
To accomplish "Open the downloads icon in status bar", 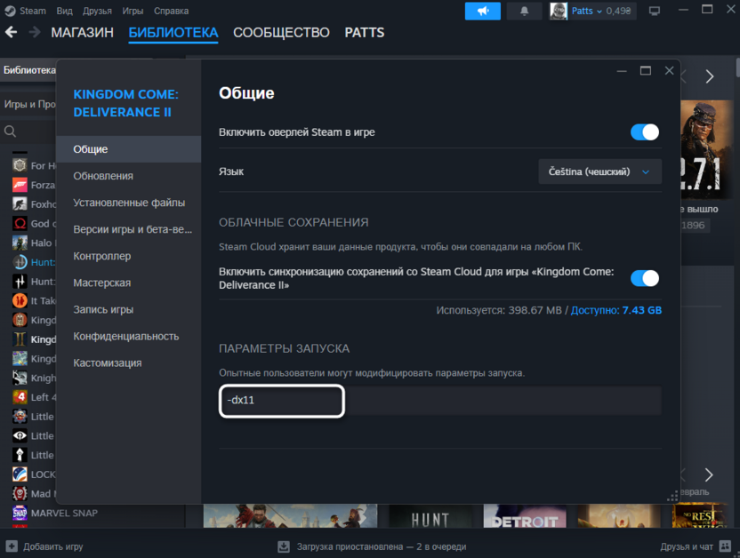I will click(284, 546).
